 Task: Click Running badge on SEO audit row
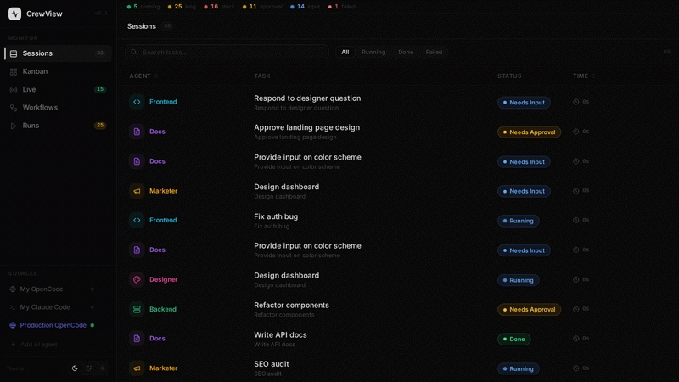pos(519,369)
